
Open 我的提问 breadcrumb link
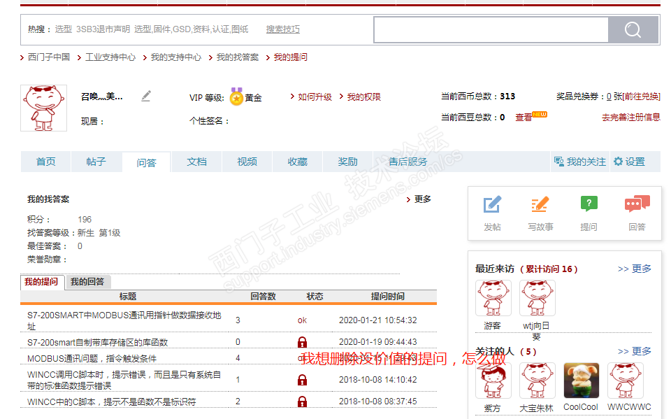pyautogui.click(x=291, y=57)
